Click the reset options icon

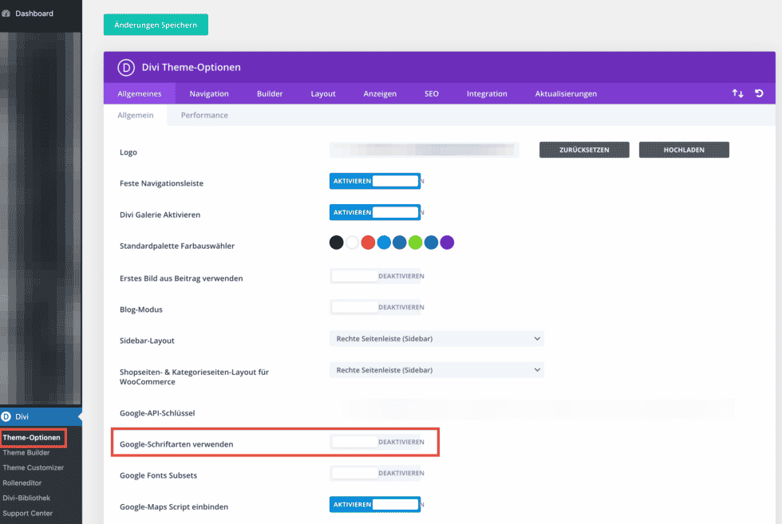click(759, 93)
